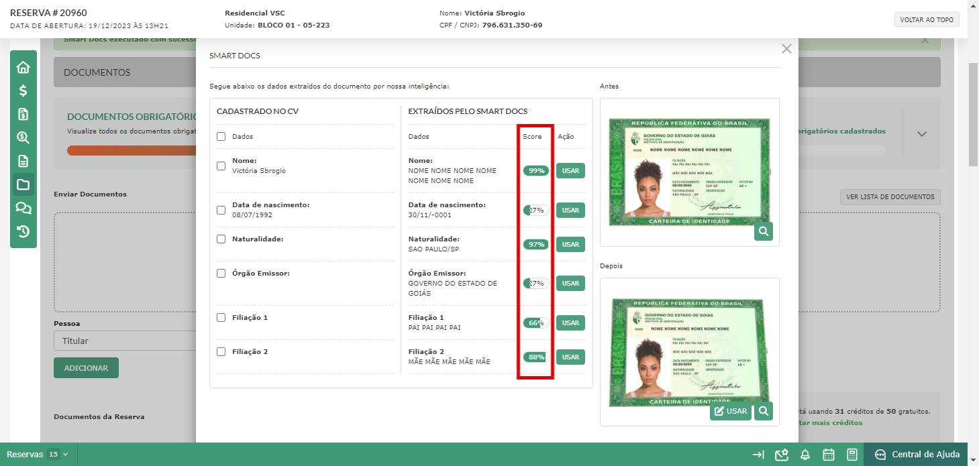
Task: Click the 66% score bar for Filiação 1
Action: click(536, 323)
